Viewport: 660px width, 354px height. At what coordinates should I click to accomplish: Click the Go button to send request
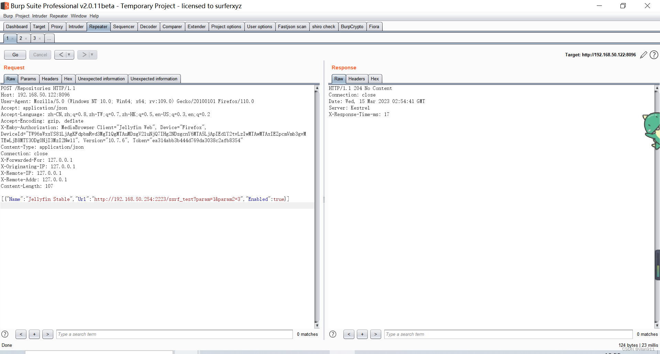(15, 55)
